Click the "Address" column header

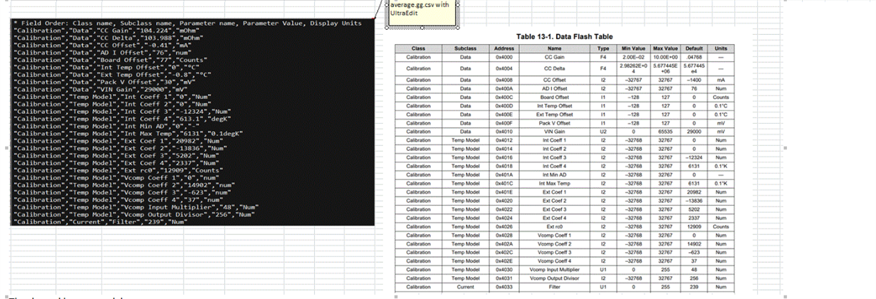pyautogui.click(x=504, y=48)
